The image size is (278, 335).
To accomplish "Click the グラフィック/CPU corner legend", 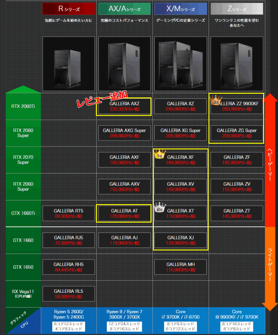I will (23, 321).
